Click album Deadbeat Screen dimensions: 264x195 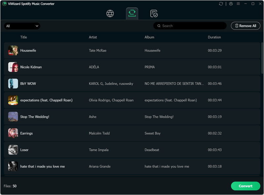click(152, 150)
